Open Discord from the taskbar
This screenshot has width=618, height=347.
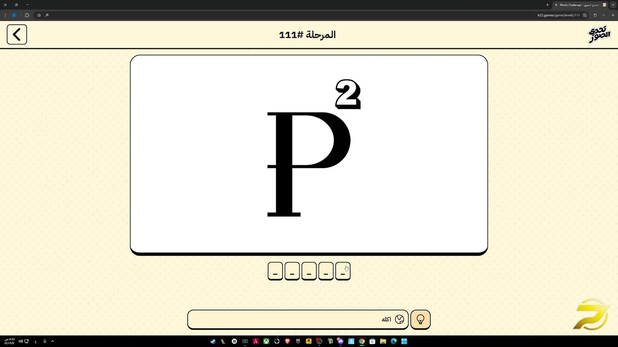pyautogui.click(x=340, y=341)
